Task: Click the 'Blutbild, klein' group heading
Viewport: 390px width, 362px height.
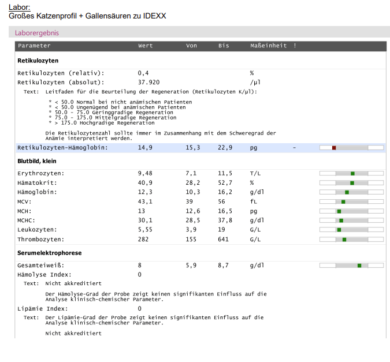Action: [37, 161]
